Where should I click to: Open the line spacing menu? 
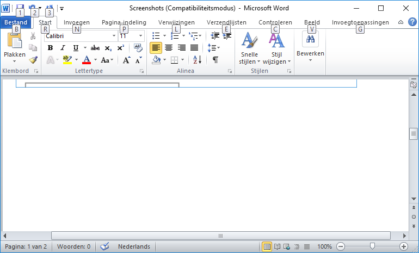(x=213, y=48)
